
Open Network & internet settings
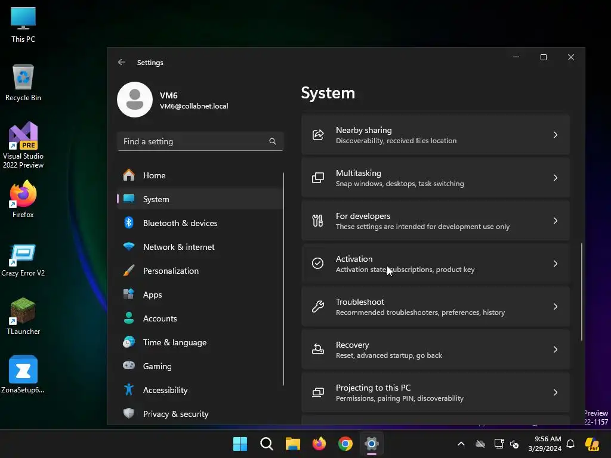(199, 247)
